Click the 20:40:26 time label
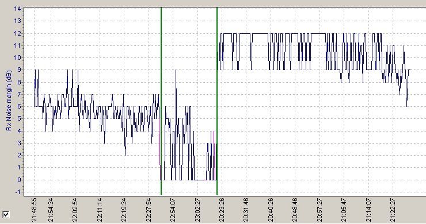426x224 pixels. 271,210
